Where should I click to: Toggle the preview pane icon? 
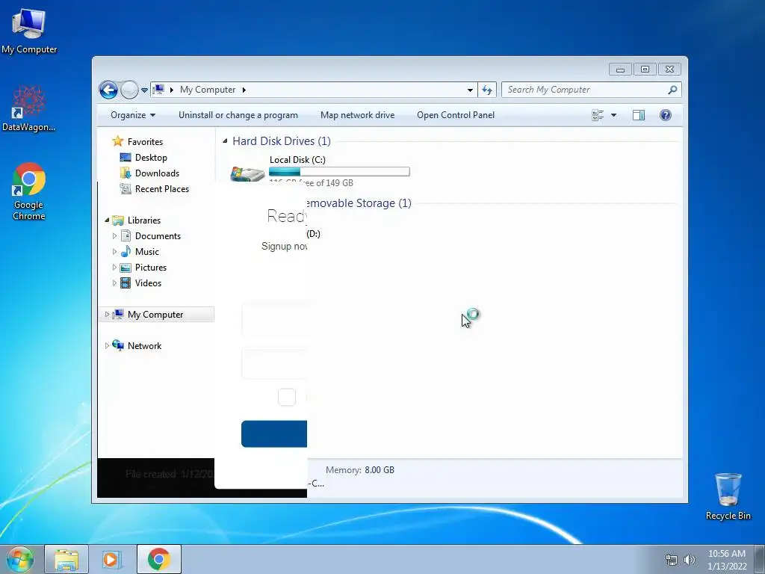point(639,115)
